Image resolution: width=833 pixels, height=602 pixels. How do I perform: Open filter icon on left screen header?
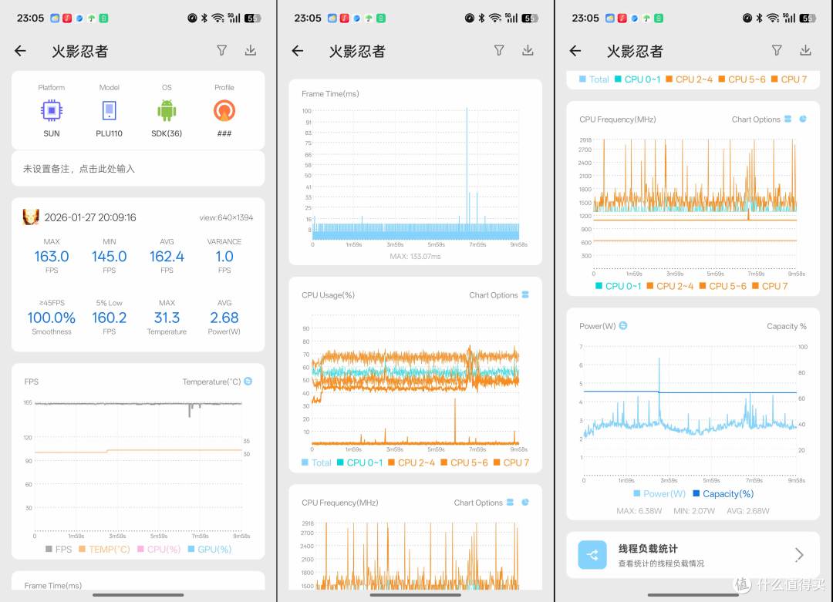[221, 50]
